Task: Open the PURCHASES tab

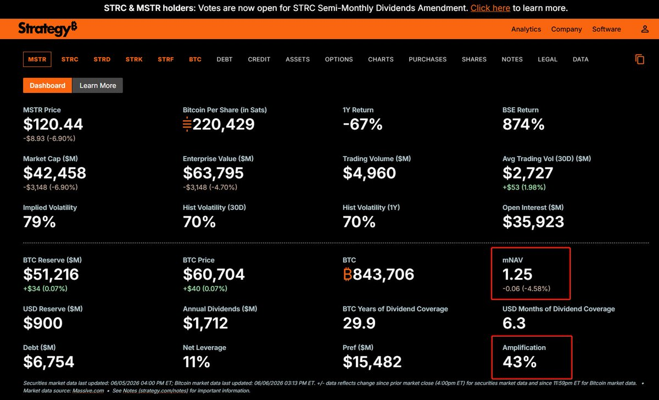Action: point(428,59)
